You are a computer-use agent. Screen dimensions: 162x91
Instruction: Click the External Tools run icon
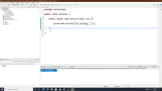pos(34,5)
